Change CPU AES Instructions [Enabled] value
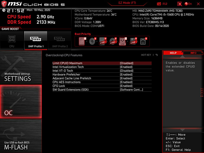204x153 pixels. coord(126,82)
